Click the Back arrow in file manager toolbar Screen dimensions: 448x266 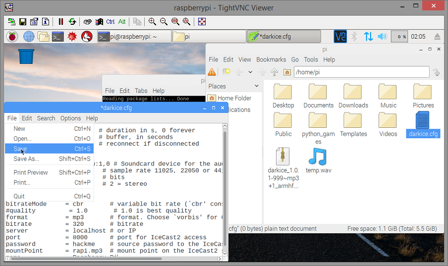tap(239, 72)
